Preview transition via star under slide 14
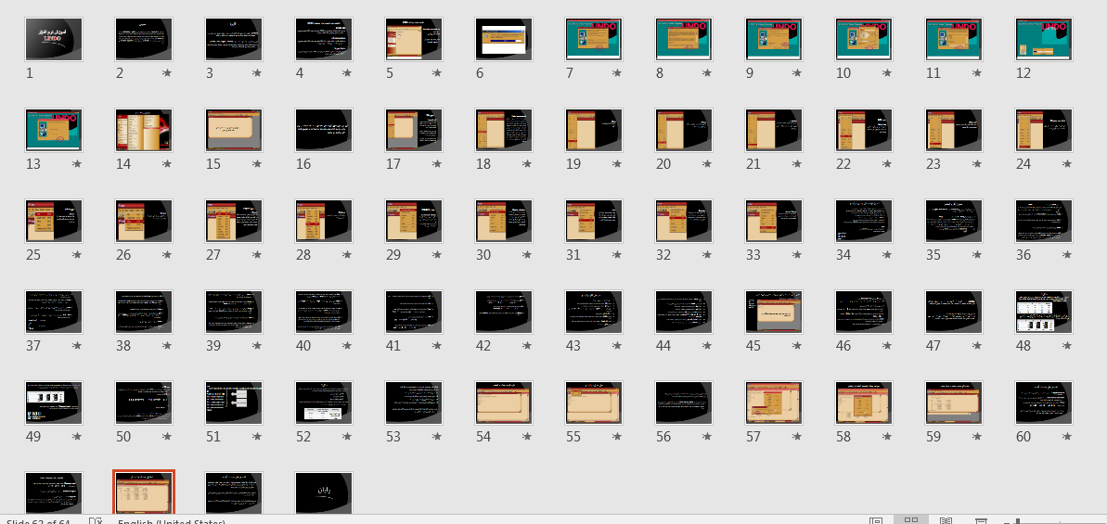The image size is (1107, 524). [x=167, y=164]
